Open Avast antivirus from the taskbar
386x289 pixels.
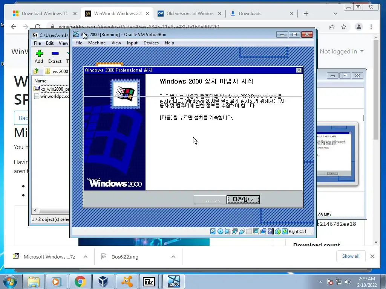(127, 281)
